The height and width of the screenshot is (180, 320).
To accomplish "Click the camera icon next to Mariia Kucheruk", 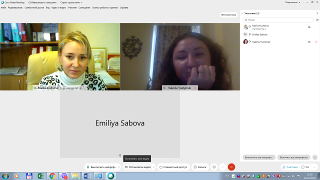I will pos(309,27).
